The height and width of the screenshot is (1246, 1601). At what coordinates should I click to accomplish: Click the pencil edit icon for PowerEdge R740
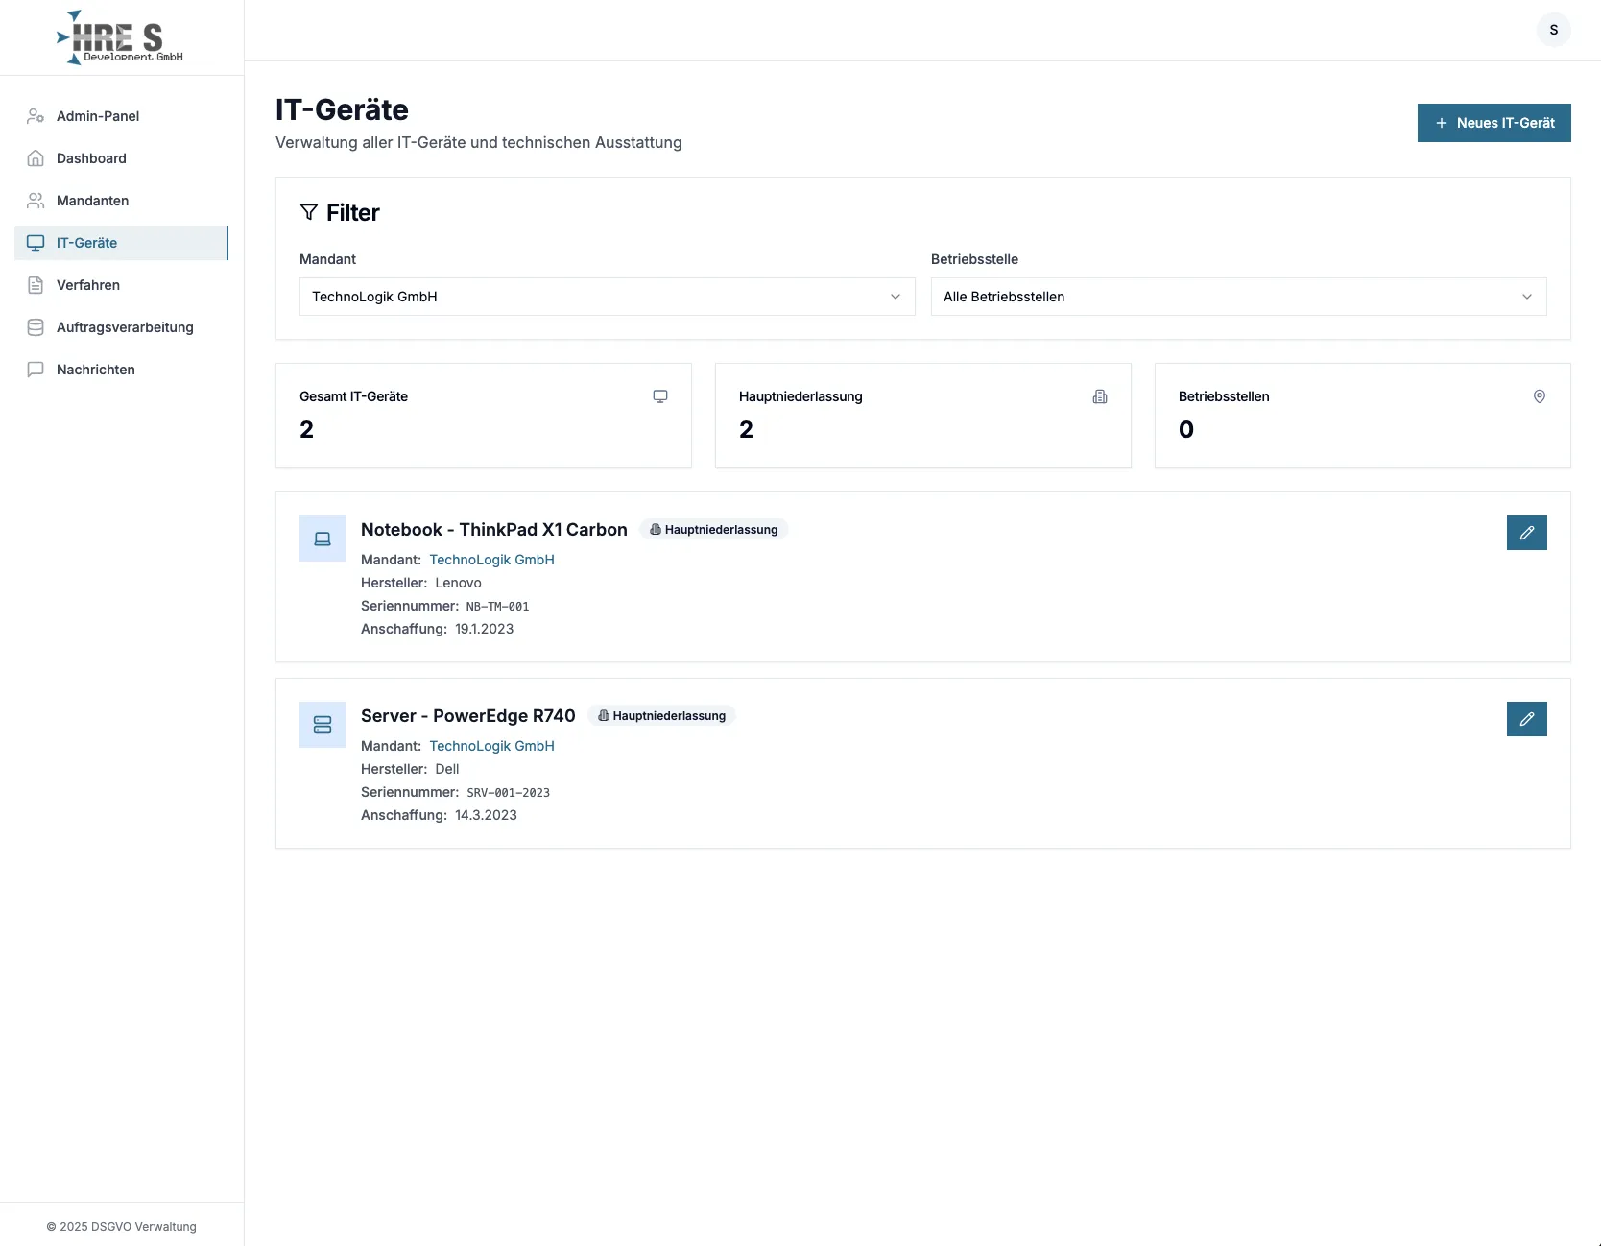pyautogui.click(x=1526, y=719)
